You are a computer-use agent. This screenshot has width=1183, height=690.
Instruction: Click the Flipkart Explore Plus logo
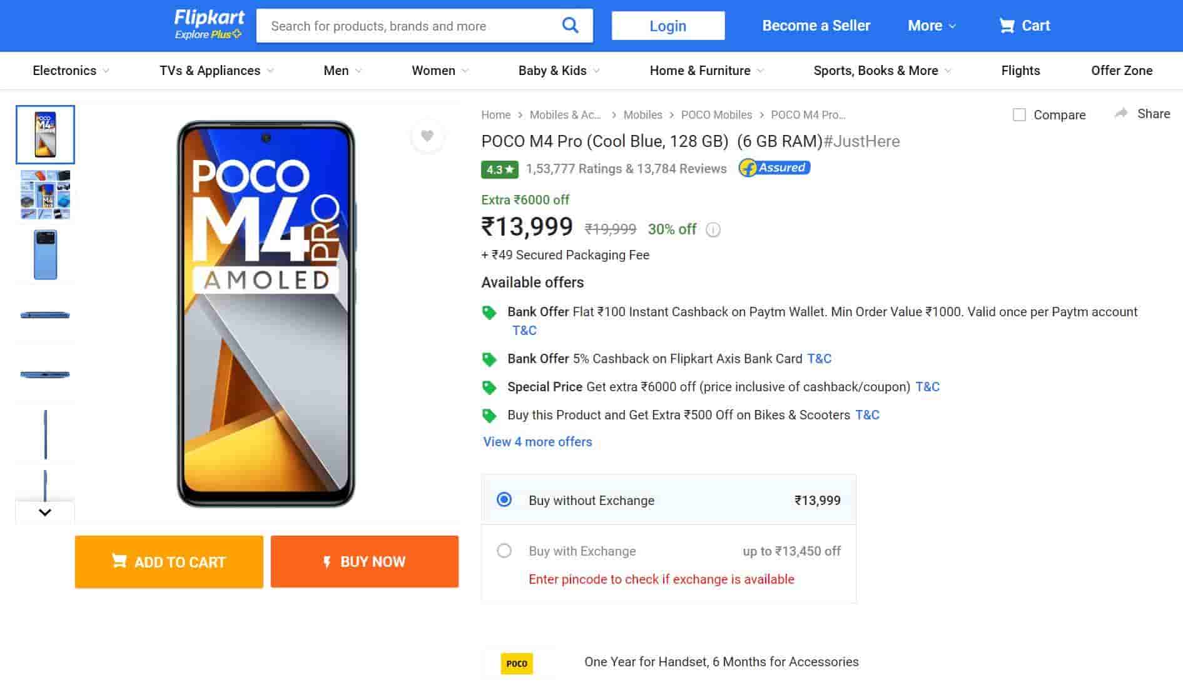(x=209, y=25)
